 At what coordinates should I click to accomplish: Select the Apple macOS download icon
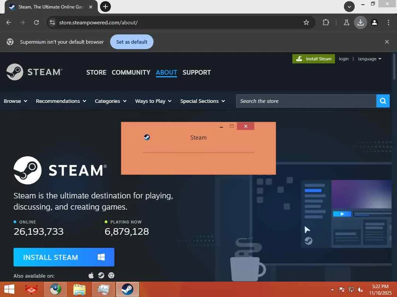[91, 275]
